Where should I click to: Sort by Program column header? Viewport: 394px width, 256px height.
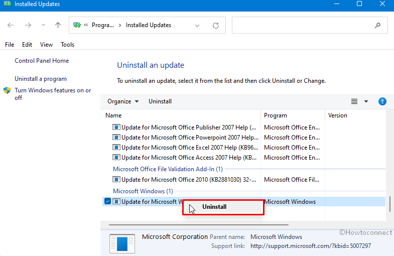point(275,115)
